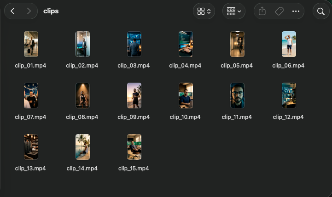Click the file name clip_02.mp4

[x=82, y=66]
